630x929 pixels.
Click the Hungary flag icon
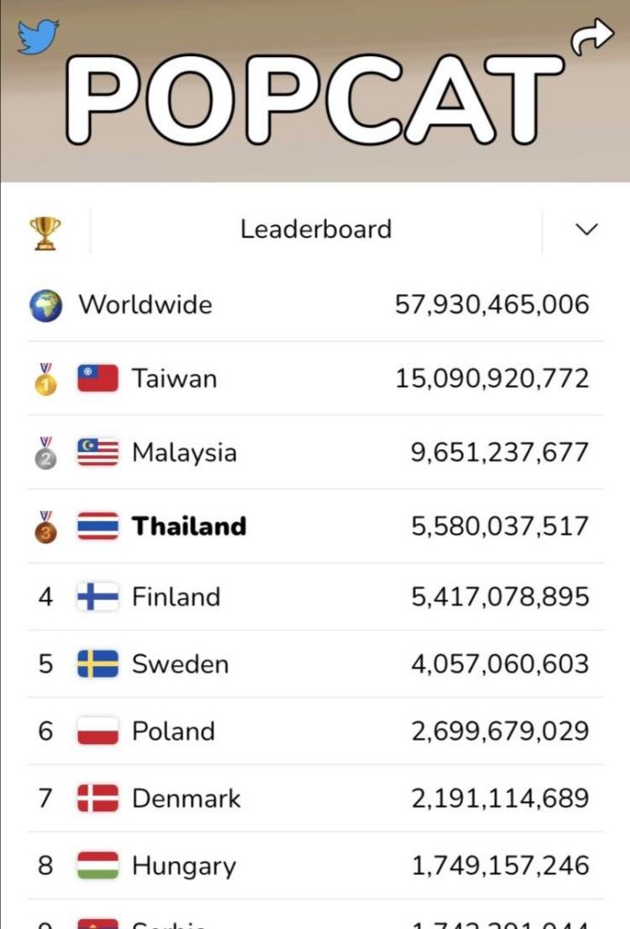[98, 865]
